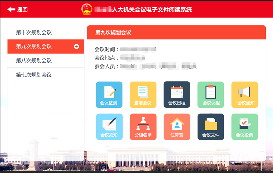Open the 会议通知 megaphone icon
This screenshot has height=173, width=273.
coord(245,95)
